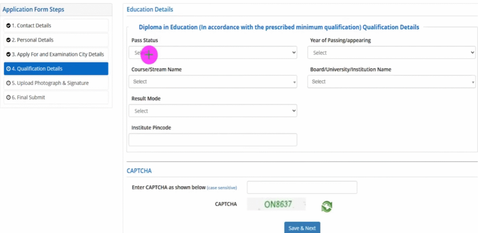
Task: Click clock icon beside Upload Photograph step
Action: coord(8,83)
